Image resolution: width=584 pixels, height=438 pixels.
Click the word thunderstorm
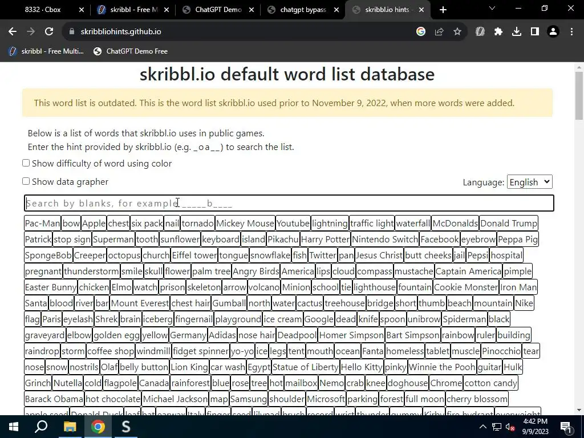pos(92,271)
